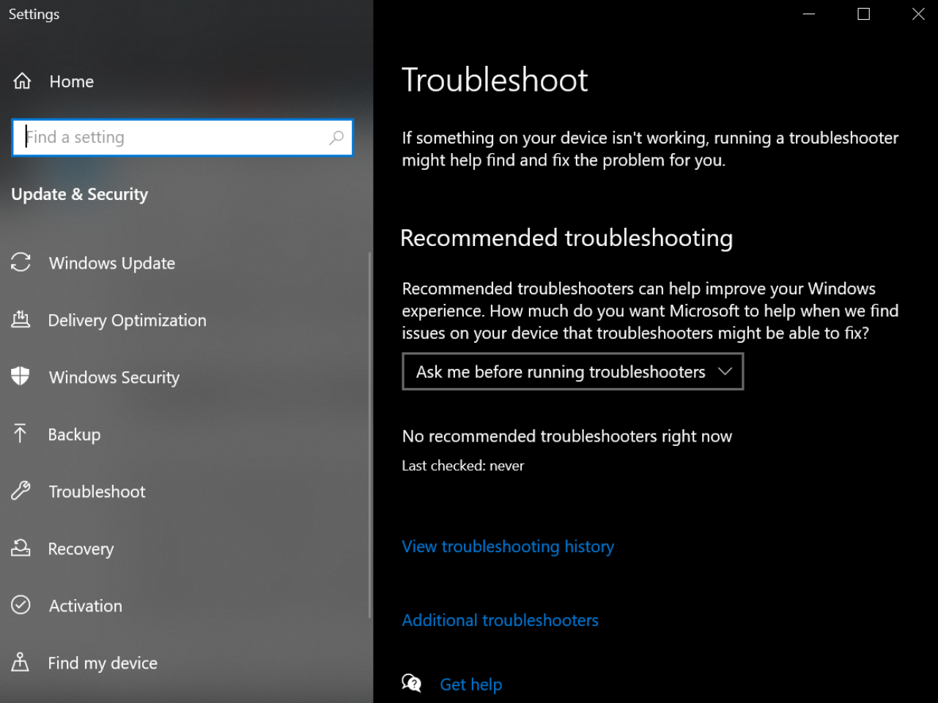
Task: Select the Backup up-arrow icon
Action: [21, 434]
